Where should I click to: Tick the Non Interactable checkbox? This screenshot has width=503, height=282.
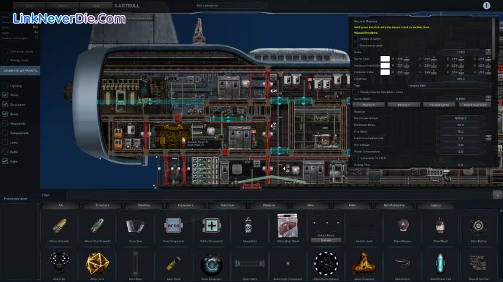pos(356,45)
